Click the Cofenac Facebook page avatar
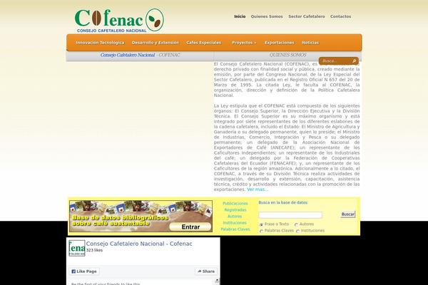The height and width of the screenshot is (285, 428). (77, 248)
